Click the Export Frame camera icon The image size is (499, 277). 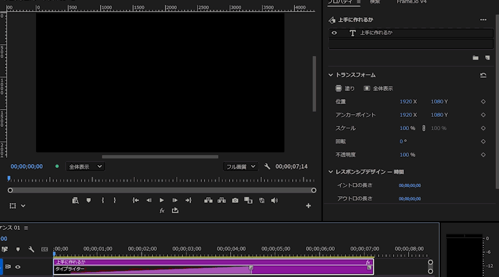coord(235,201)
